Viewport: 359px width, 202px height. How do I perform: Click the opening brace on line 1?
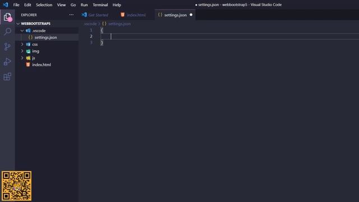[102, 30]
